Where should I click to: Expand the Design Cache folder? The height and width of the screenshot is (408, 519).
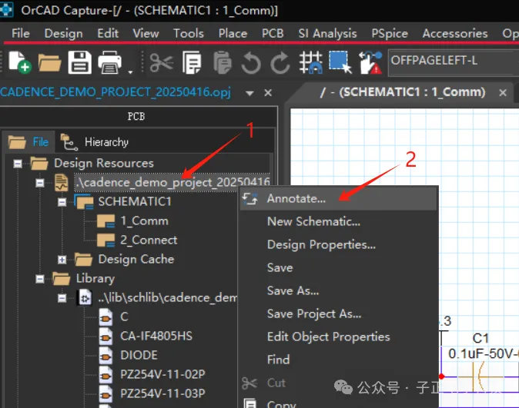[62, 260]
